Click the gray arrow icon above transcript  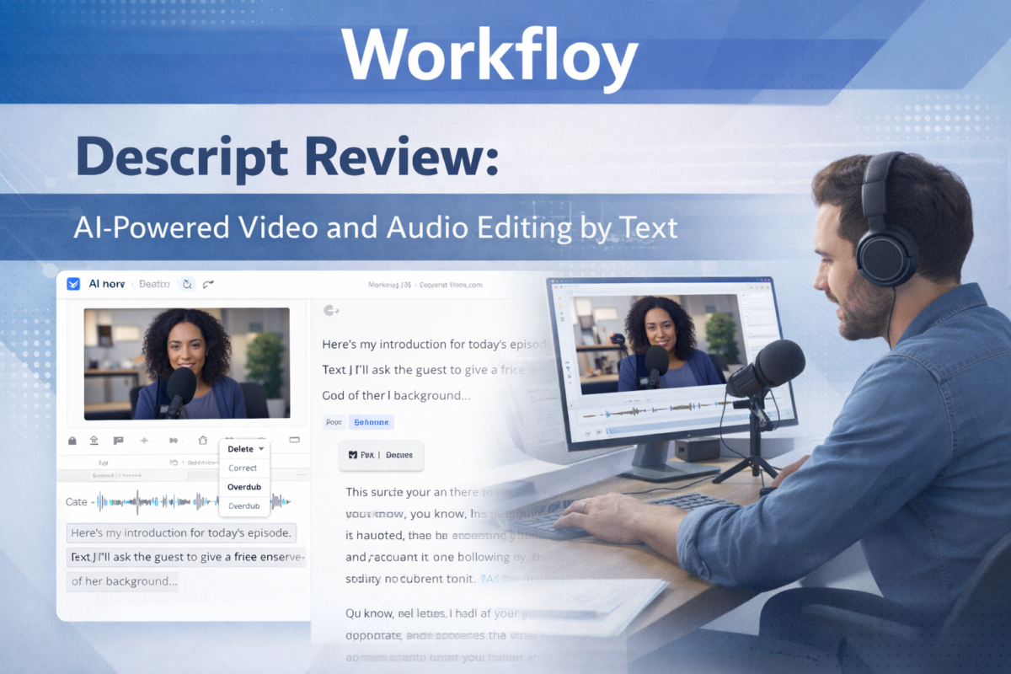click(x=330, y=311)
